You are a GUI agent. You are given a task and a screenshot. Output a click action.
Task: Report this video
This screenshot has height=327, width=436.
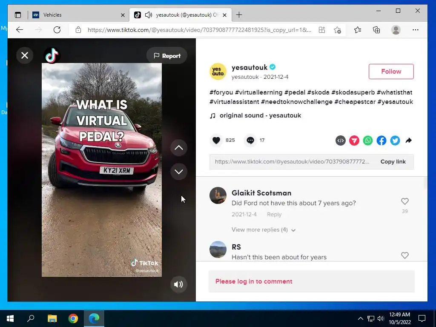[167, 56]
